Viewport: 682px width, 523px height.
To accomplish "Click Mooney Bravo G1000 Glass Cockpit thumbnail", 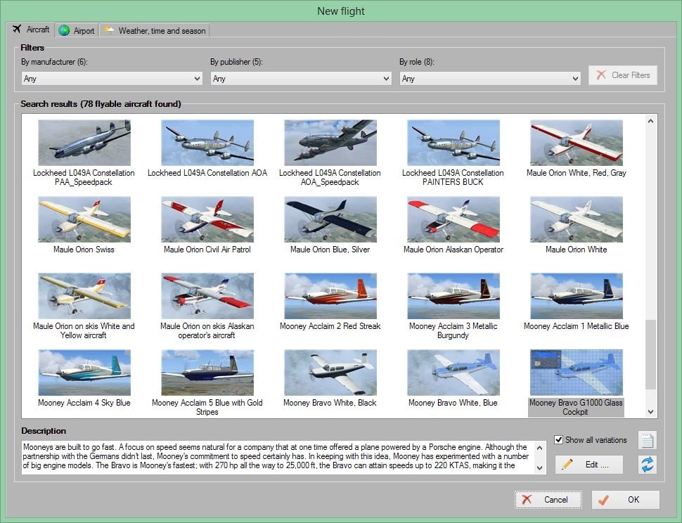I will 577,372.
